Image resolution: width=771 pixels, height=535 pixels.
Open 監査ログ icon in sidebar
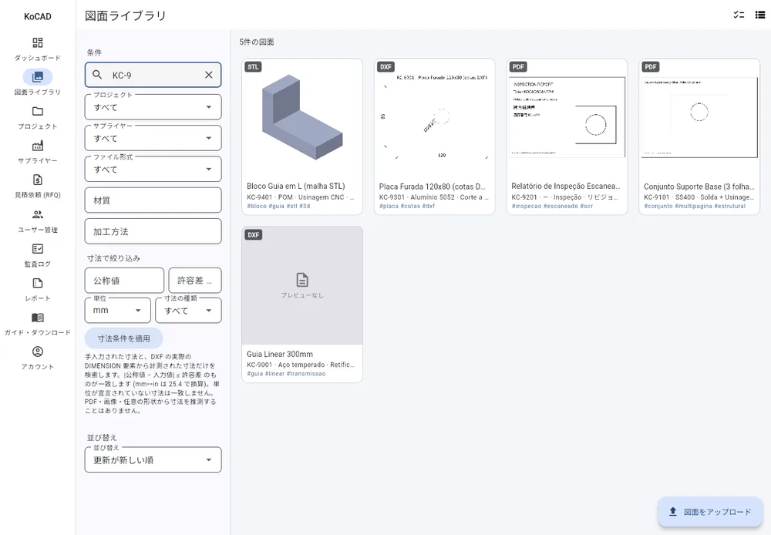click(x=37, y=249)
